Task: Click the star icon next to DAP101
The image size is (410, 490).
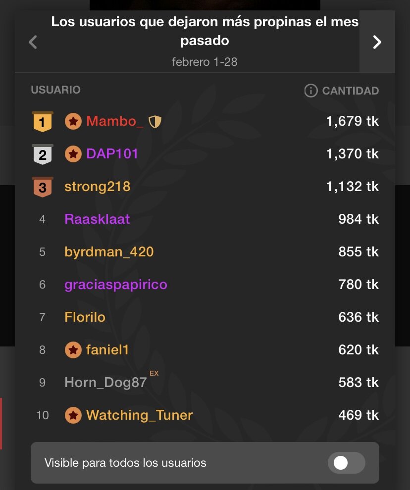Action: click(73, 154)
